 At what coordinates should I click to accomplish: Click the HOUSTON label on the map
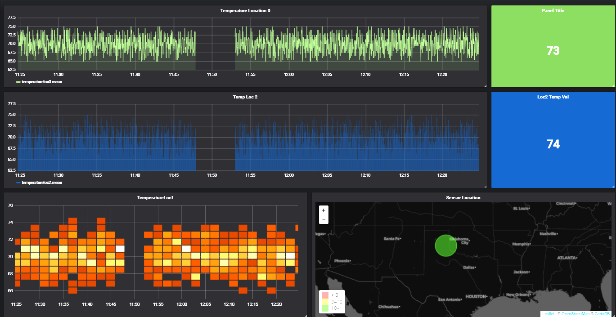click(476, 297)
